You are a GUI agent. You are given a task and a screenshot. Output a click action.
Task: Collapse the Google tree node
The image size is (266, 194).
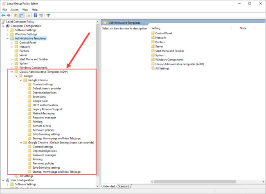16,76
